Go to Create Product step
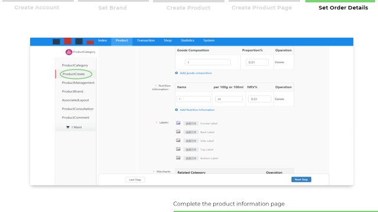378x212 pixels. pos(188,8)
